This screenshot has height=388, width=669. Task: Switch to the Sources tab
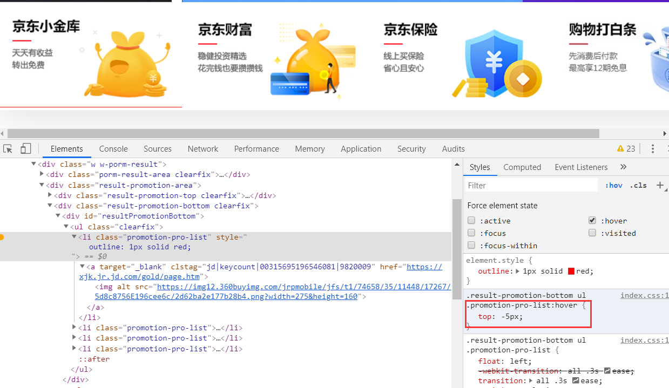coord(157,149)
